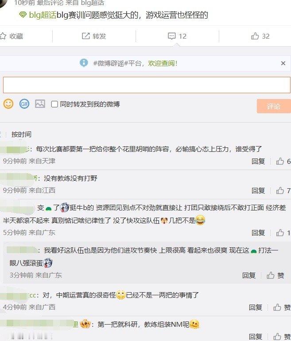Click the blue info icon in notice bar

pos(84,63)
